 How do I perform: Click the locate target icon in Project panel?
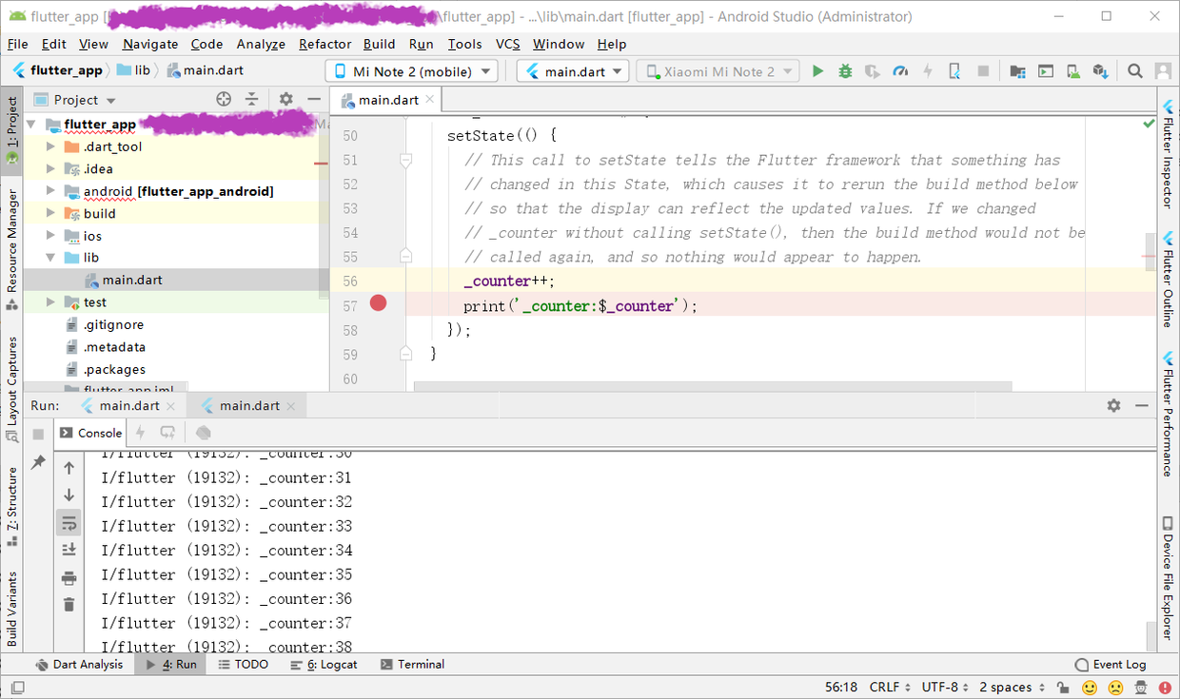coord(224,99)
